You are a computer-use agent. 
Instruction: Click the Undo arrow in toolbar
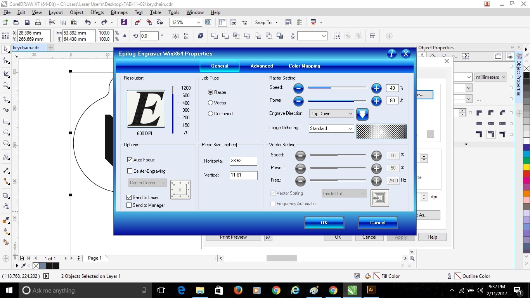(87, 23)
